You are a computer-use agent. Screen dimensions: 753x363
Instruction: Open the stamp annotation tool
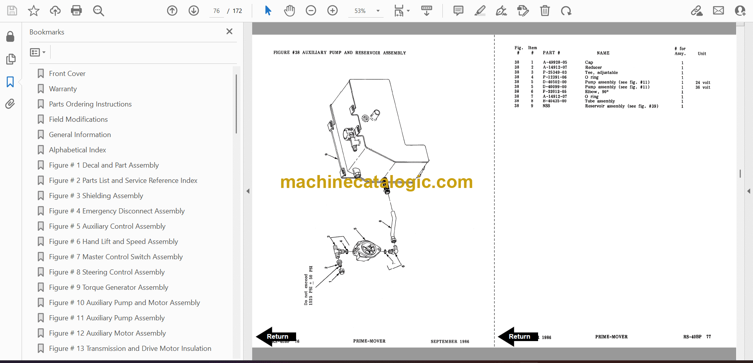click(523, 11)
